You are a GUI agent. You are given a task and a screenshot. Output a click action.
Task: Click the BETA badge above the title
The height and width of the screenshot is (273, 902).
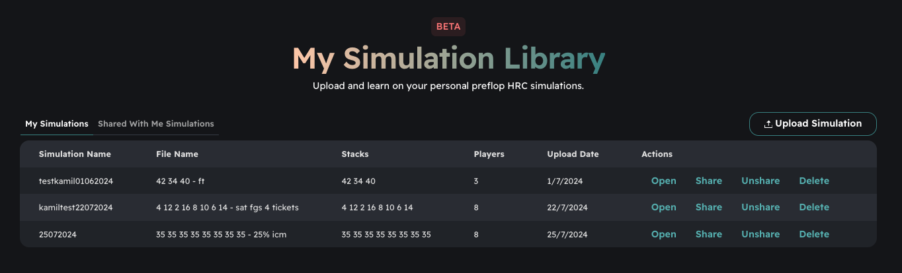pos(448,27)
